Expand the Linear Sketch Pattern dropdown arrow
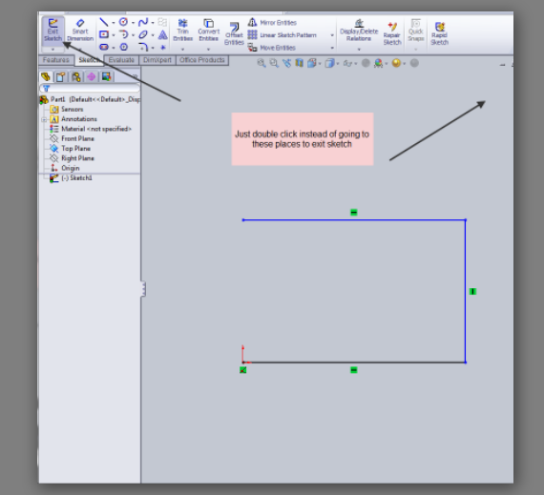The width and height of the screenshot is (544, 495). click(x=332, y=35)
